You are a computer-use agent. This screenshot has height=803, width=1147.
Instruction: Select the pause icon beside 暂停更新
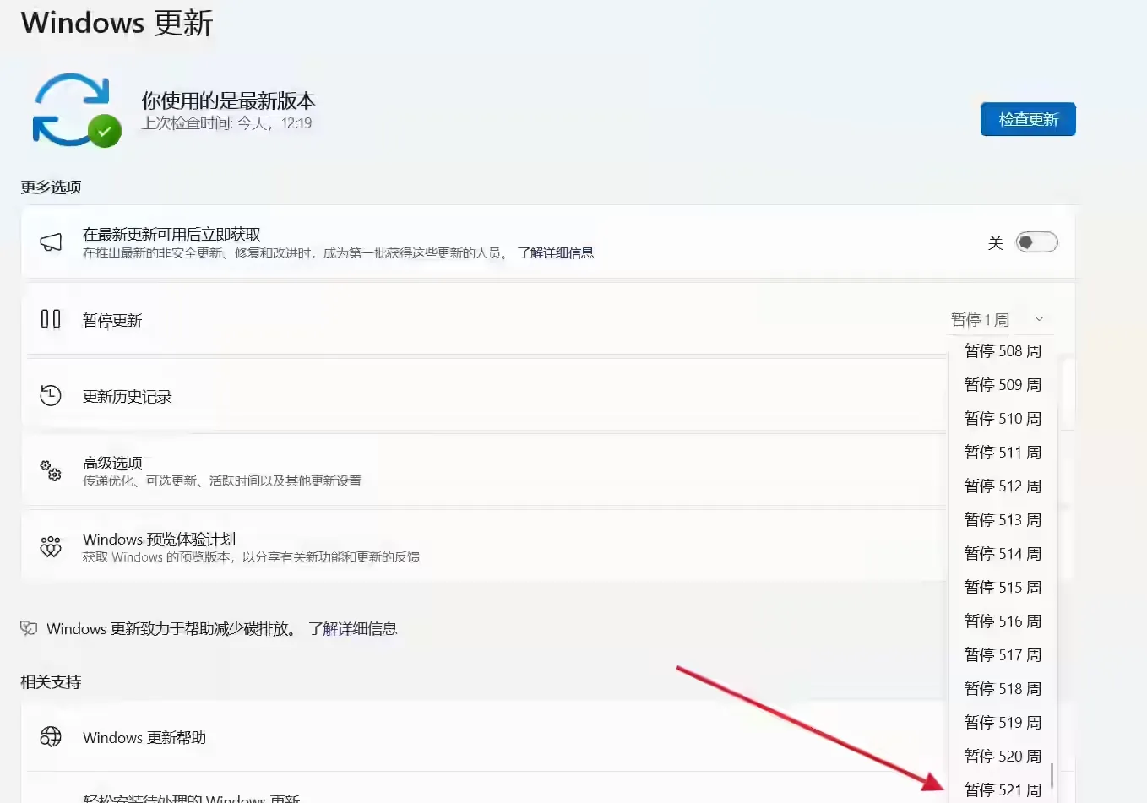pyautogui.click(x=51, y=319)
